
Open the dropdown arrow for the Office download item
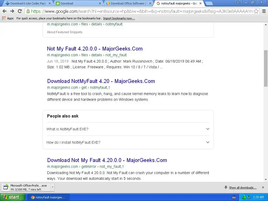(x=53, y=187)
